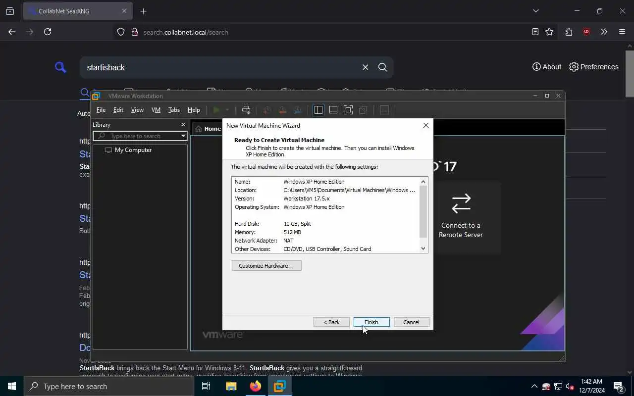Viewport: 634px width, 396px height.
Task: Click the uBlock Origin extension icon
Action: click(x=586, y=32)
